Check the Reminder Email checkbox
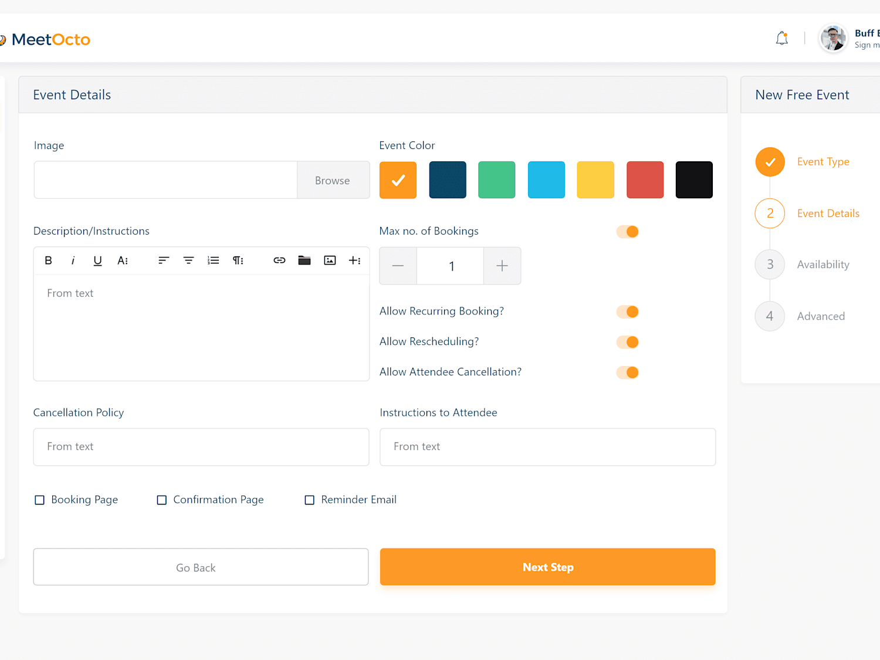The image size is (880, 660). [309, 500]
